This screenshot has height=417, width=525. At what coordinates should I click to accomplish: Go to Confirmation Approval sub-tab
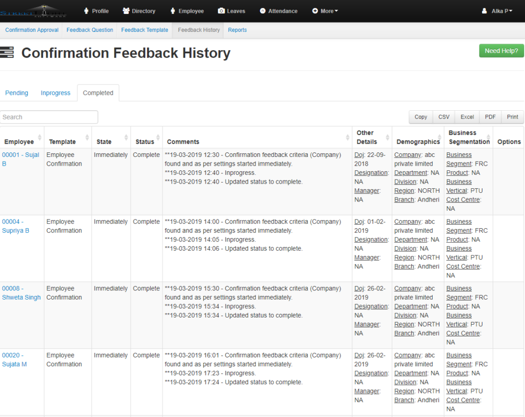click(x=32, y=30)
